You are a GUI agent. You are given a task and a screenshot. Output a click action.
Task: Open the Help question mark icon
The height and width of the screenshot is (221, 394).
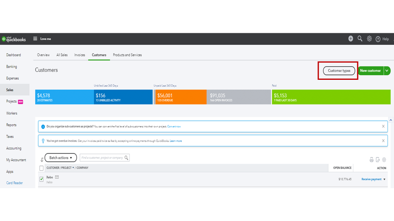pos(378,39)
